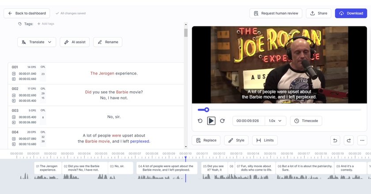The width and height of the screenshot is (371, 194).
Task: Add tags to the project
Action: [x=45, y=24]
